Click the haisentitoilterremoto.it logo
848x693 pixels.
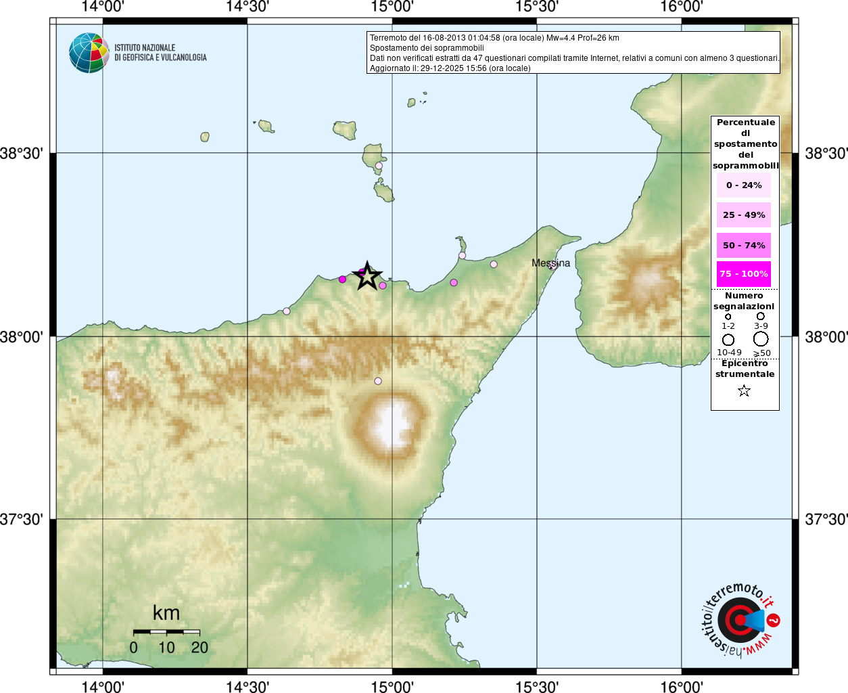[740, 621]
